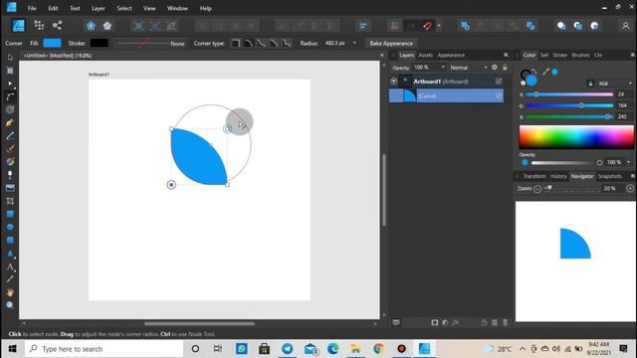Screen dimensions: 637x358
Task: Toggle Artboard1 visibility checkbox
Action: (x=499, y=82)
